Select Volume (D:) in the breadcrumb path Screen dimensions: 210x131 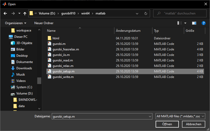coord(47,13)
